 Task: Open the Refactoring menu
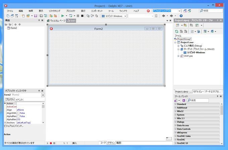click(x=54, y=11)
